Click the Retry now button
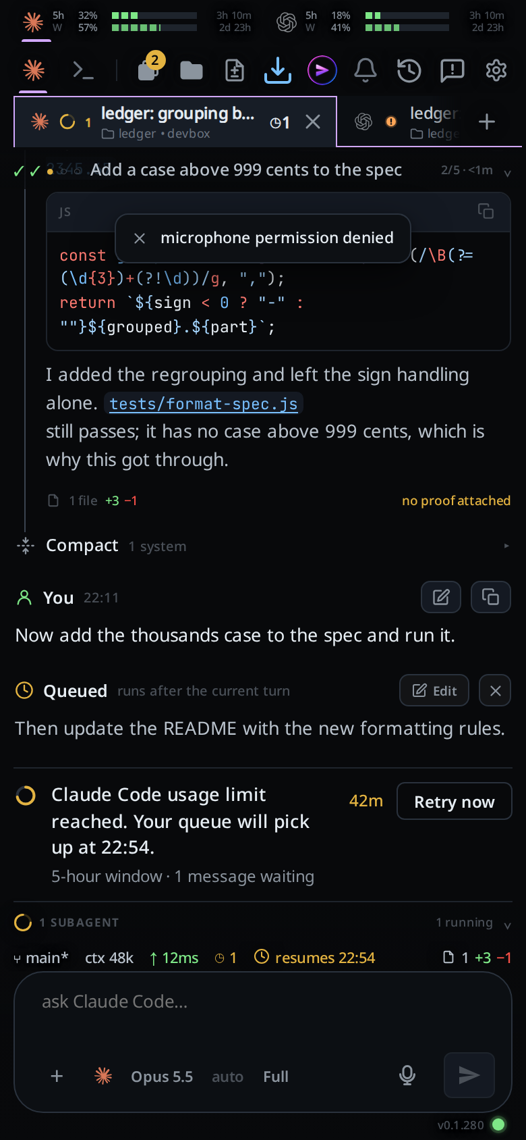The width and height of the screenshot is (526, 1140). 455,801
